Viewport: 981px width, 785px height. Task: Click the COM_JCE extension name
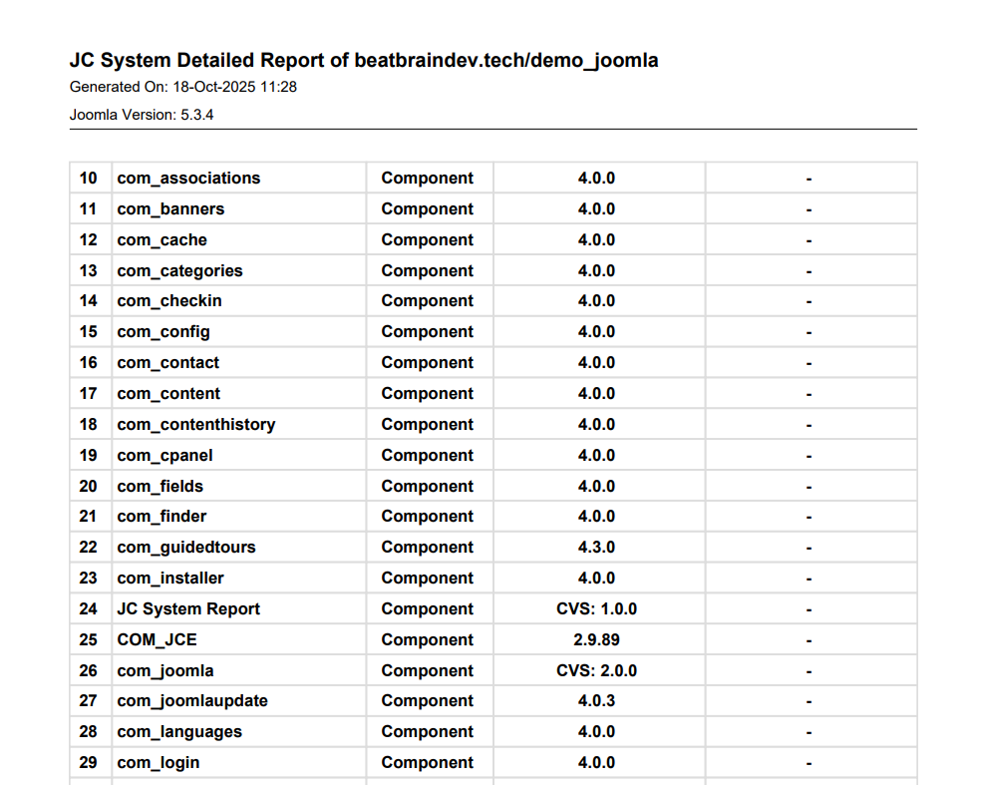point(150,640)
